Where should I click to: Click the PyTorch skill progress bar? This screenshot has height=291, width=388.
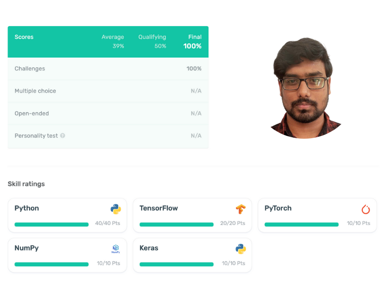(301, 225)
